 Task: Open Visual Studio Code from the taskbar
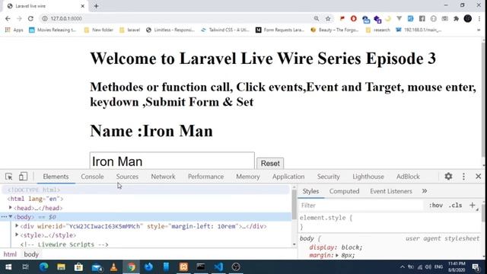coord(218,267)
